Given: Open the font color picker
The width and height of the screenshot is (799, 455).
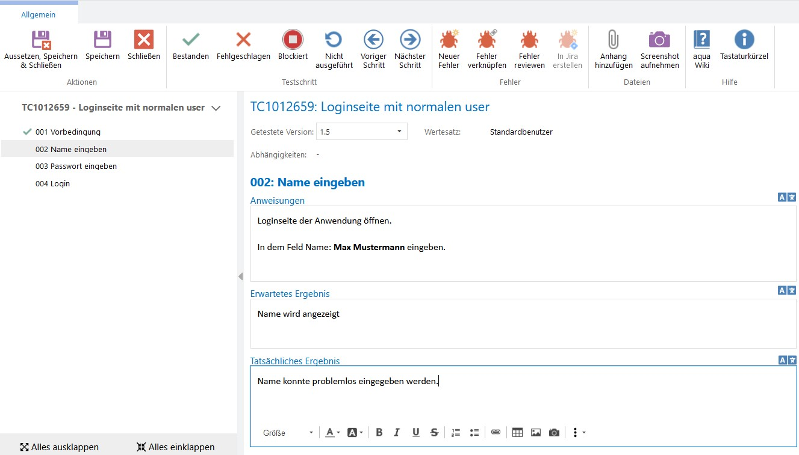Looking at the screenshot, I should click(332, 433).
